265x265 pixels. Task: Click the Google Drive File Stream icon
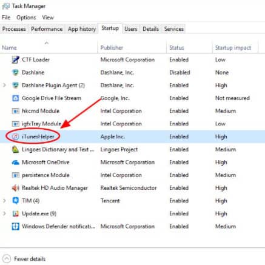(x=15, y=98)
